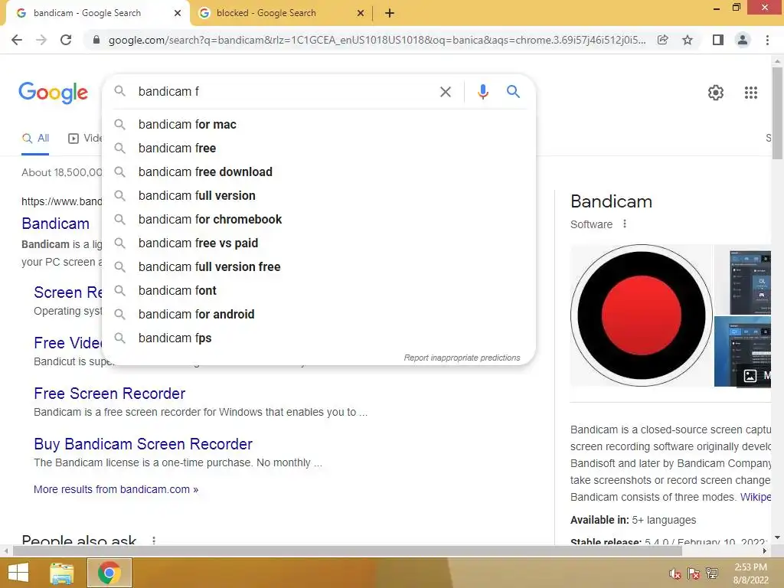
Task: Click Chrome icon in taskbar
Action: pyautogui.click(x=109, y=573)
